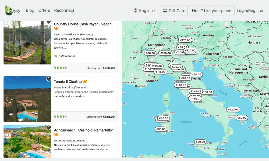Image resolution: width=269 pixels, height=161 pixels.
Task: Open the Reconnect page
Action: pos(64,10)
